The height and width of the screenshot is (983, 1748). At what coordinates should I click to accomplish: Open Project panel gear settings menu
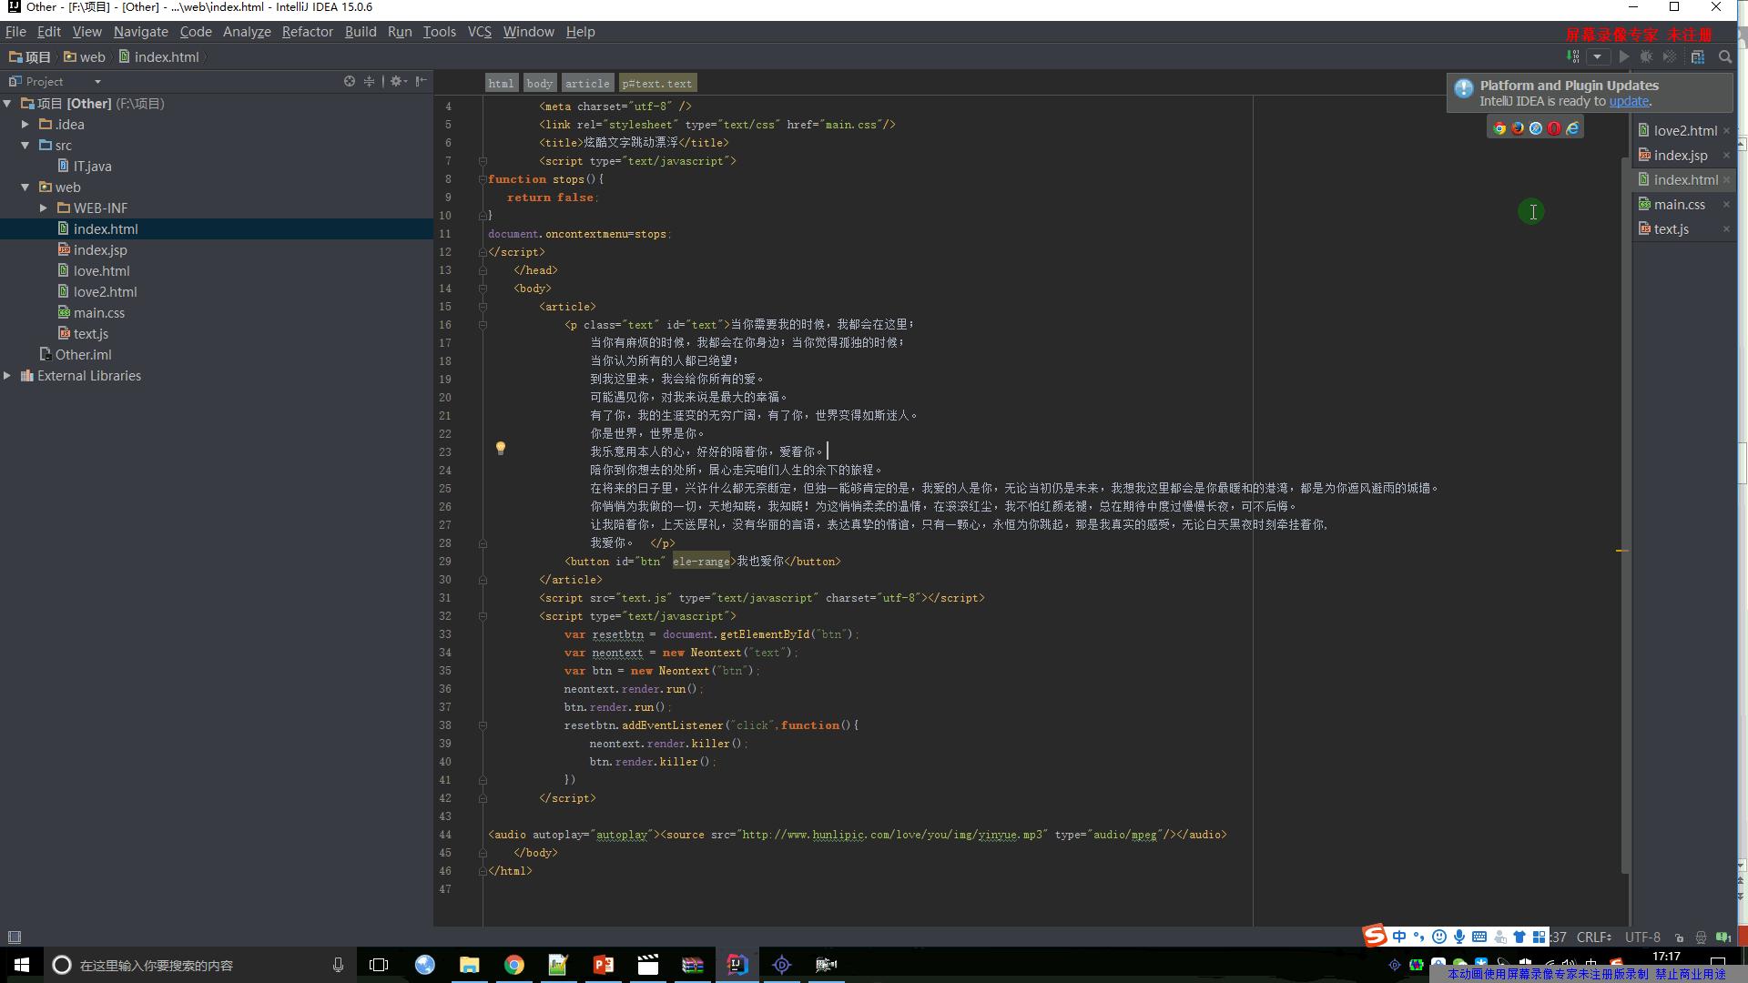(x=397, y=81)
